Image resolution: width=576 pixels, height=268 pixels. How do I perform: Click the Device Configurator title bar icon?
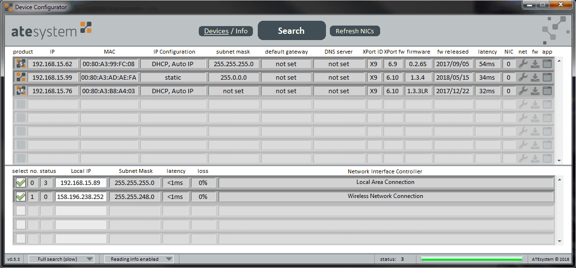coord(8,7)
